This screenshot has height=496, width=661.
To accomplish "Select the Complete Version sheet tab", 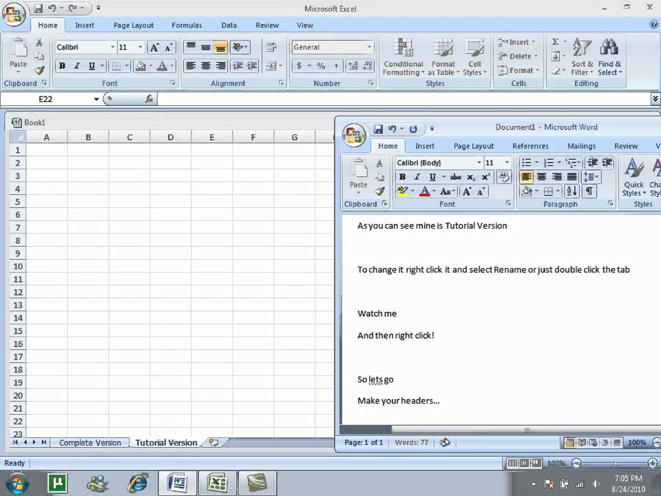I will tap(90, 443).
